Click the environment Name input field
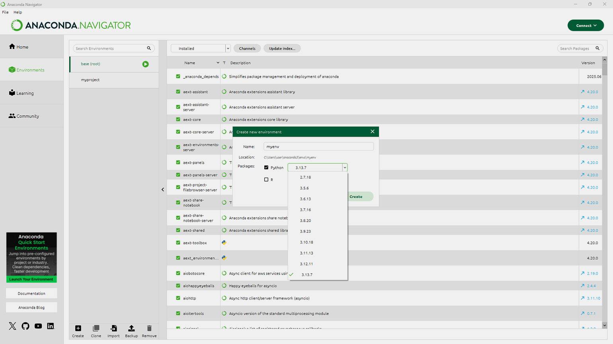The image size is (613, 344). tap(318, 147)
